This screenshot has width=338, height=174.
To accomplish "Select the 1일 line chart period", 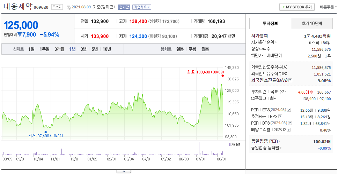I will pyautogui.click(x=31, y=49).
